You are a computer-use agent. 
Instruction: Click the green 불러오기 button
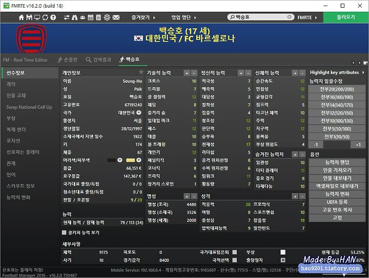[x=346, y=17]
